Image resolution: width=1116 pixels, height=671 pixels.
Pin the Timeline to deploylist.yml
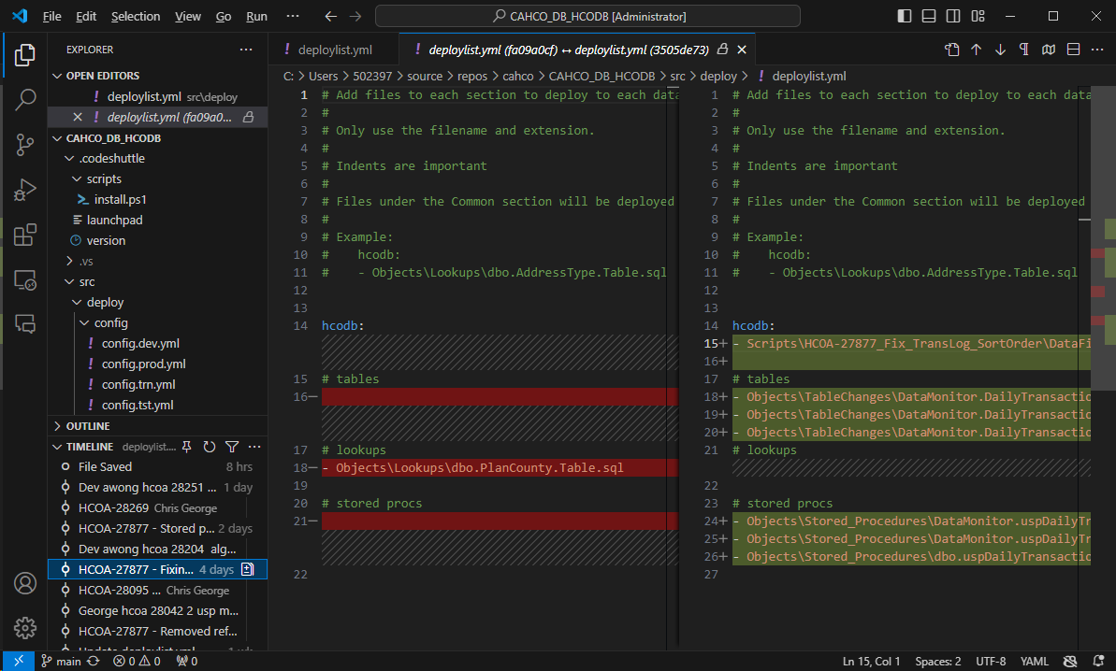187,446
